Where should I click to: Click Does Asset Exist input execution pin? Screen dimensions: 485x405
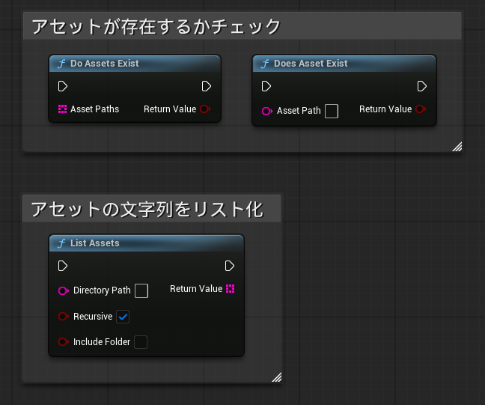tap(266, 86)
